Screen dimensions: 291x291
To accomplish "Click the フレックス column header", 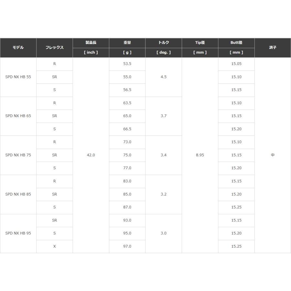I will (x=55, y=48).
